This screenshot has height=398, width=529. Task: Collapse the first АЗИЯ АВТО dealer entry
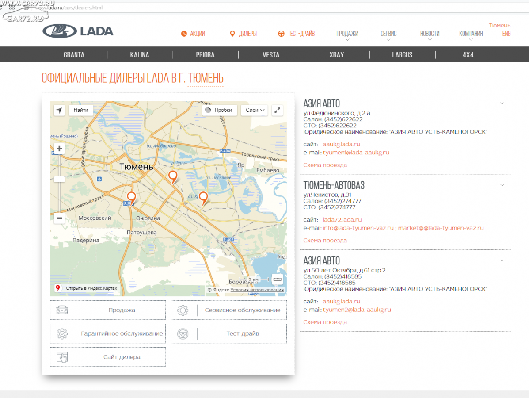(502, 103)
